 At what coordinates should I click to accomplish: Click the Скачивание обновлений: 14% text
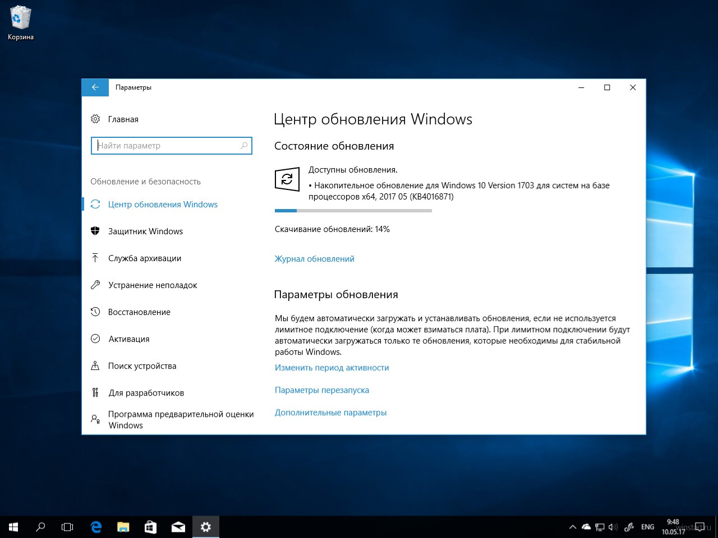pyautogui.click(x=332, y=229)
